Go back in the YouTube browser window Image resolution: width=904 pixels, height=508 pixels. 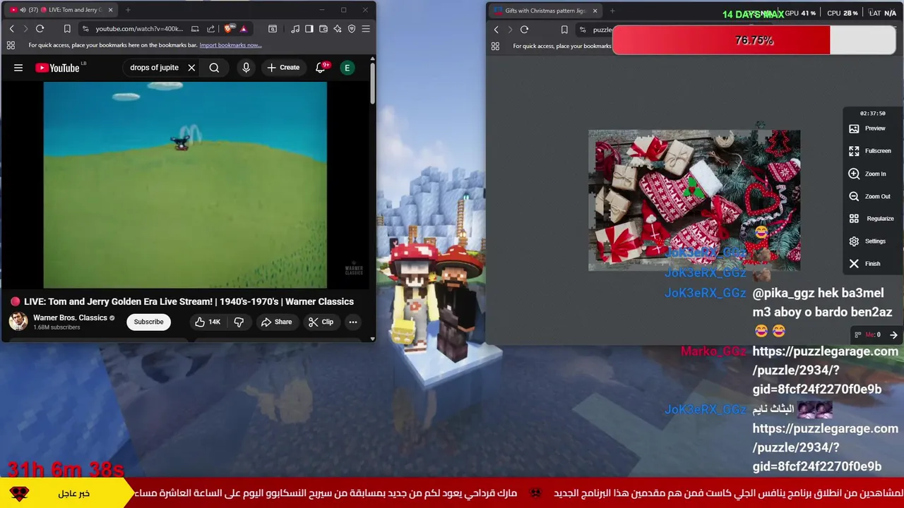click(x=11, y=29)
